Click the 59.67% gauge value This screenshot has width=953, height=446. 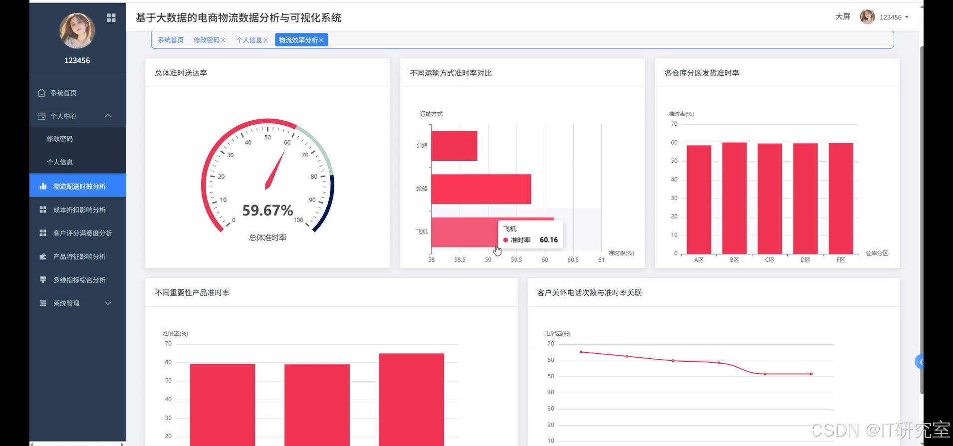click(x=267, y=211)
